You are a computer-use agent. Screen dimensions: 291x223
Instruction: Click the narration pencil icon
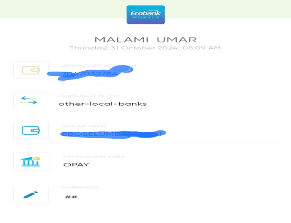(x=31, y=195)
